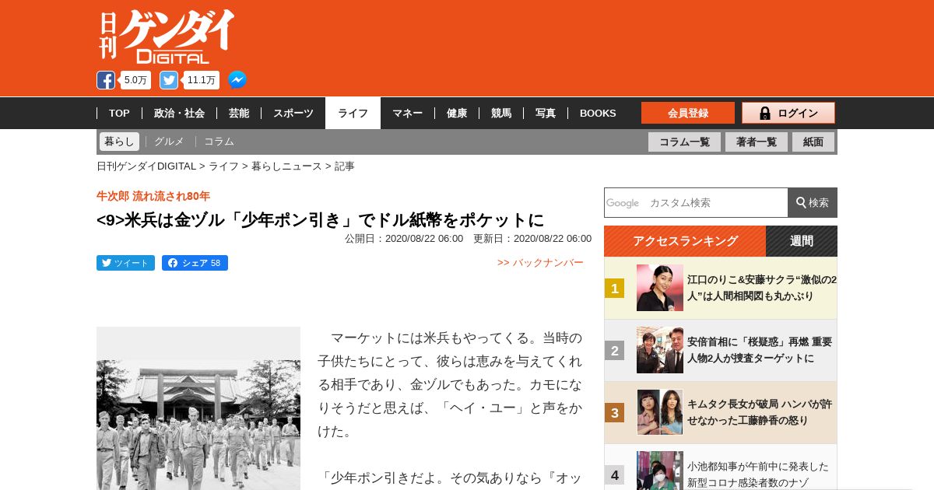
Task: Switch to the 週間 ranking tab
Action: [802, 241]
